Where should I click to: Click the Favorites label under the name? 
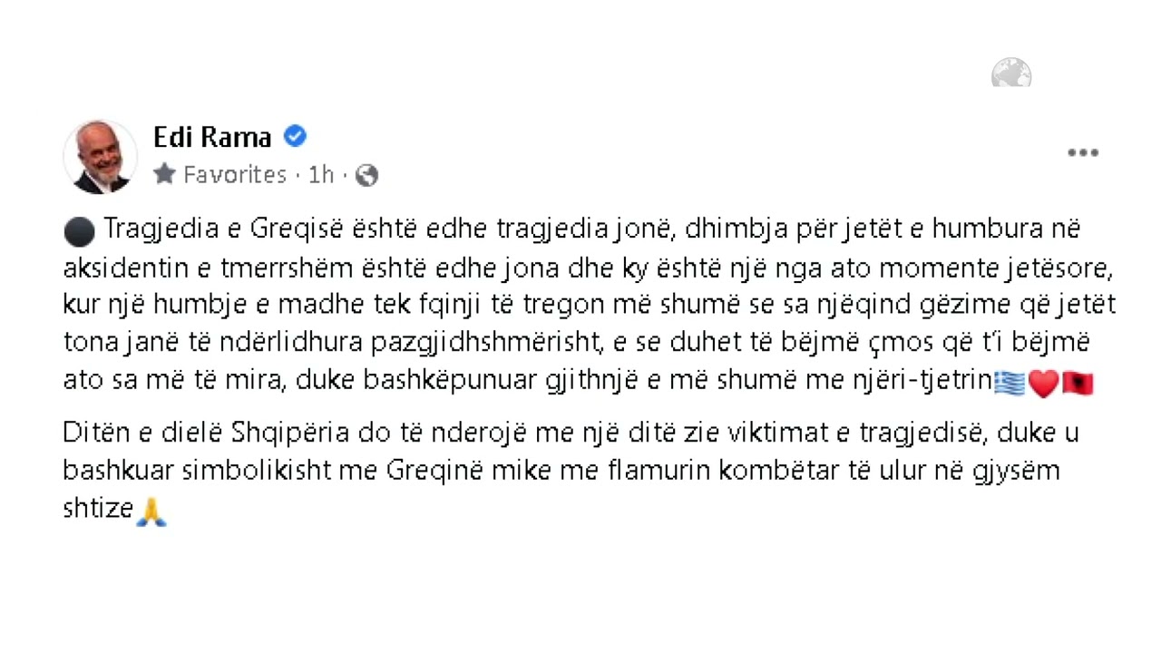coord(234,174)
